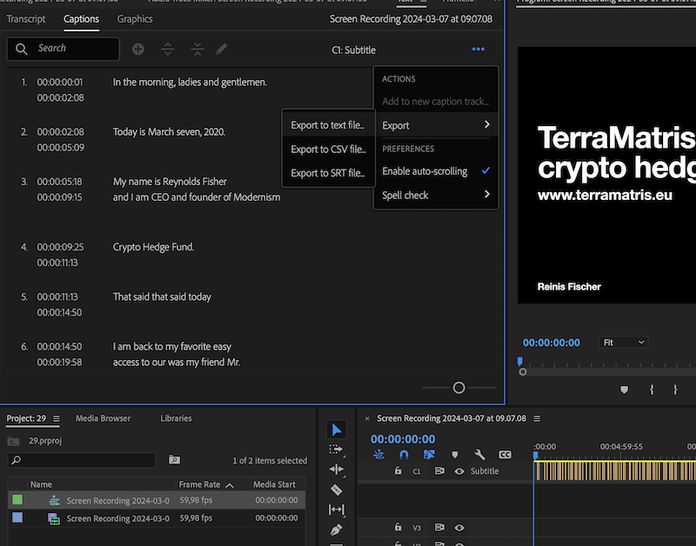This screenshot has height=546, width=696.
Task: Switch to the Transcript tab
Action: [26, 19]
